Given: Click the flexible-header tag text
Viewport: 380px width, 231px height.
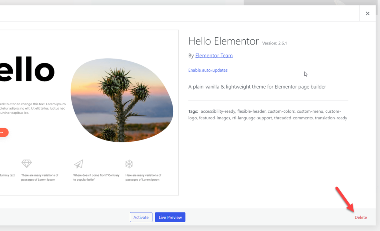Looking at the screenshot, I should (x=251, y=111).
